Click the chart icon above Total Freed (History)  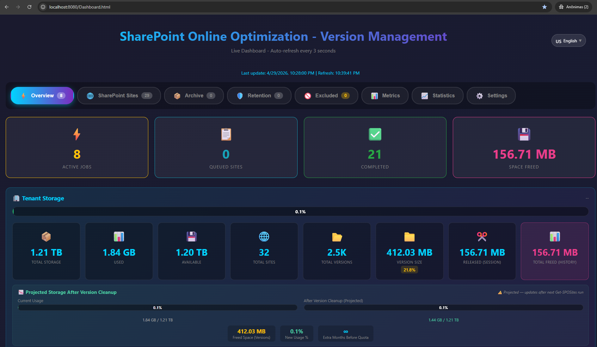click(555, 236)
